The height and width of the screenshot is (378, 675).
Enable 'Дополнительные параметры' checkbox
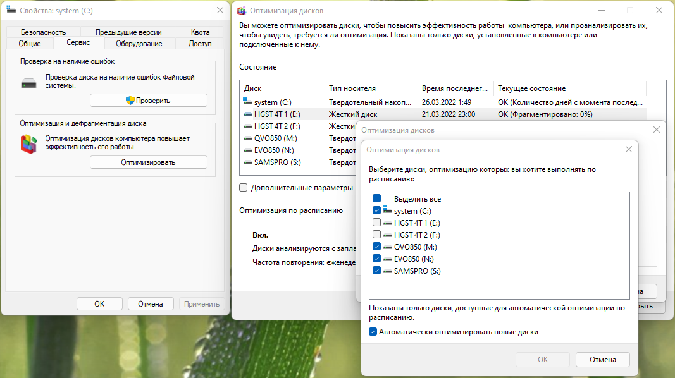tap(243, 188)
